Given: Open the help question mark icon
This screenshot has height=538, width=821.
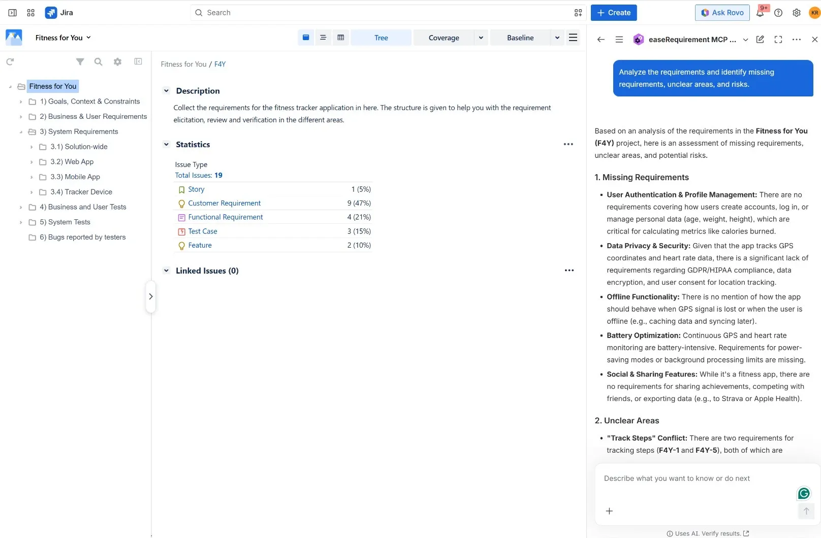Looking at the screenshot, I should tap(778, 13).
